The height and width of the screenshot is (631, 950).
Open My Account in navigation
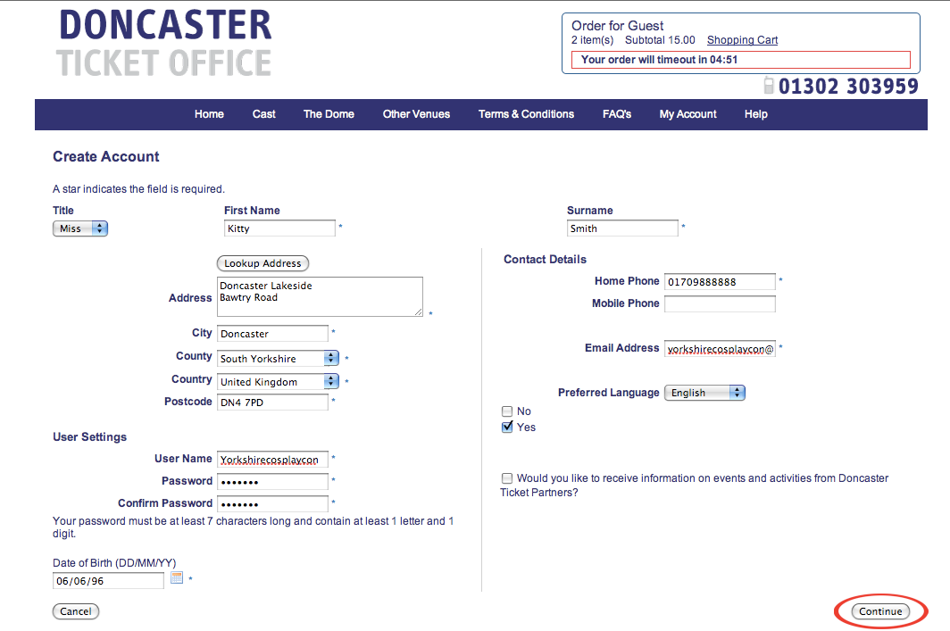pyautogui.click(x=687, y=114)
